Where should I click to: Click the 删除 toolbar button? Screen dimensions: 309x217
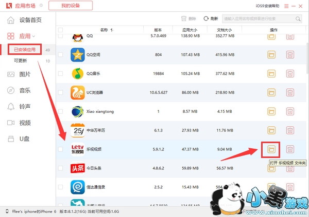[x=188, y=18]
